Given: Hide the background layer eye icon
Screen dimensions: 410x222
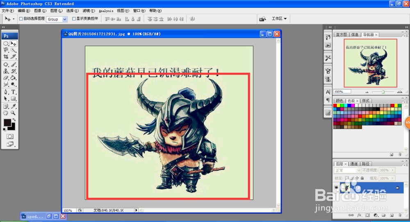Looking at the screenshot, I should tap(336, 188).
